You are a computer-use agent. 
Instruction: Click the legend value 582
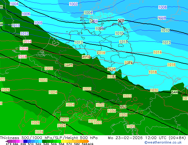(77, 144)
